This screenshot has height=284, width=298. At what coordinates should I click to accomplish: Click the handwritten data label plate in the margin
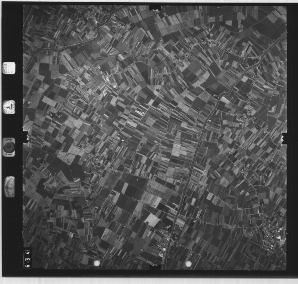pyautogui.click(x=9, y=68)
